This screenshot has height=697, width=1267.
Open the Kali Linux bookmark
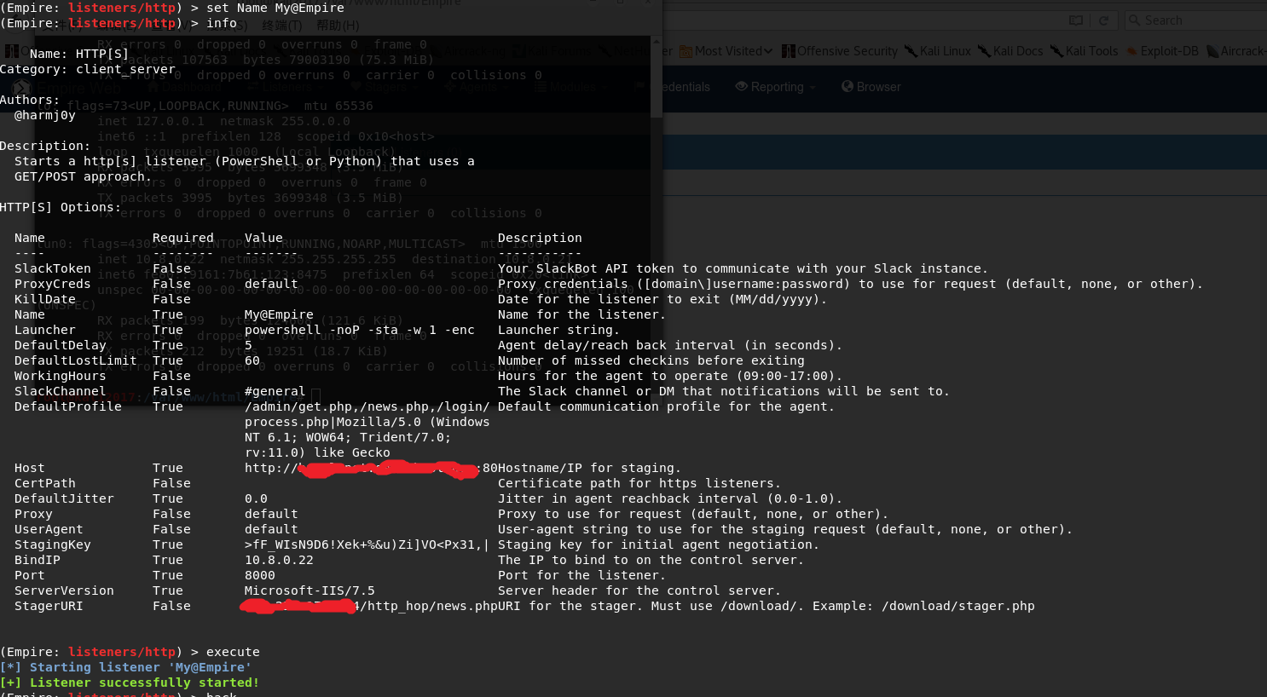(938, 51)
